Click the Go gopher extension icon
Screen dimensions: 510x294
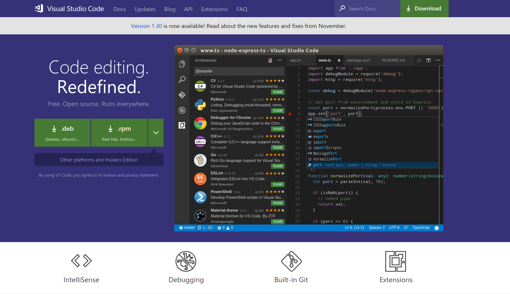tap(200, 160)
